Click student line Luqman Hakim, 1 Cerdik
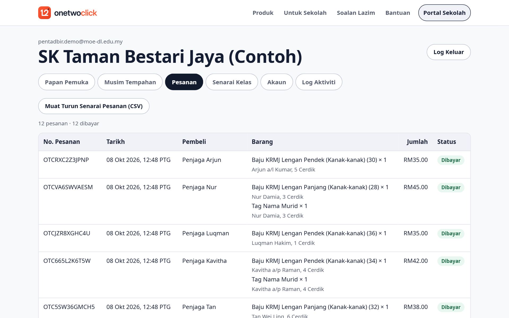 tap(283, 243)
